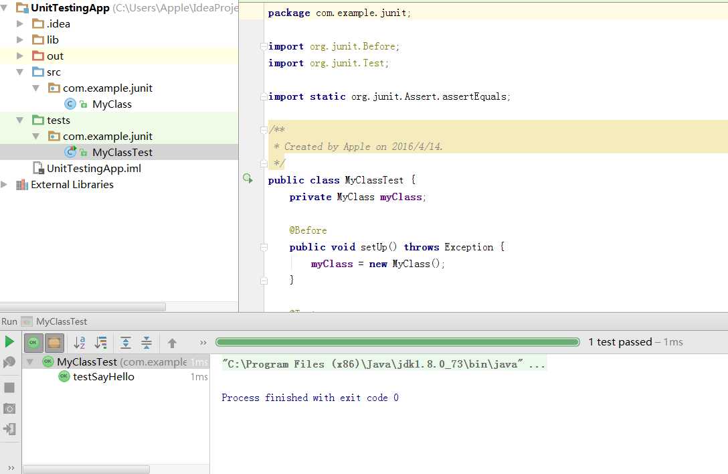
Task: Click the dump threads camera icon
Action: click(x=9, y=408)
